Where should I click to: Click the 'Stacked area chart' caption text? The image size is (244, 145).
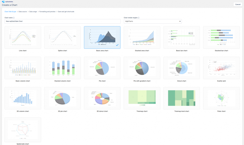click(142, 50)
